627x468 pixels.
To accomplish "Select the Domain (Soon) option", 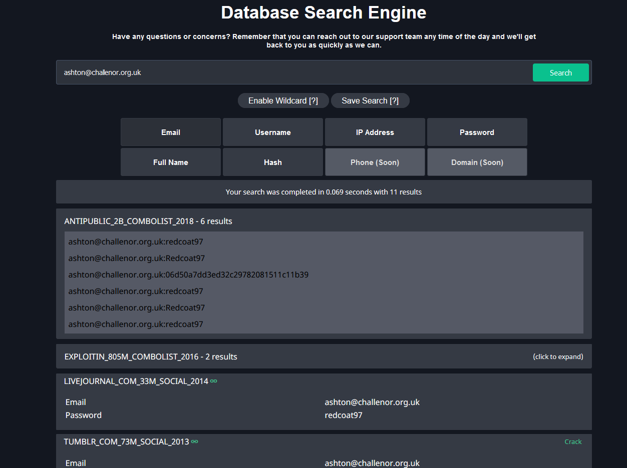I will pos(477,162).
